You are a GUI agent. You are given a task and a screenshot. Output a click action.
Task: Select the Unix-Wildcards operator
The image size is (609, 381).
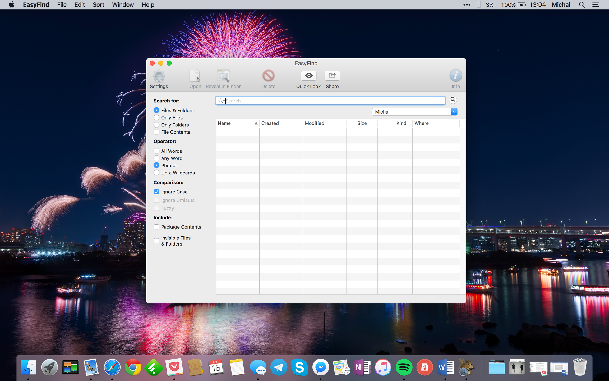pyautogui.click(x=156, y=173)
